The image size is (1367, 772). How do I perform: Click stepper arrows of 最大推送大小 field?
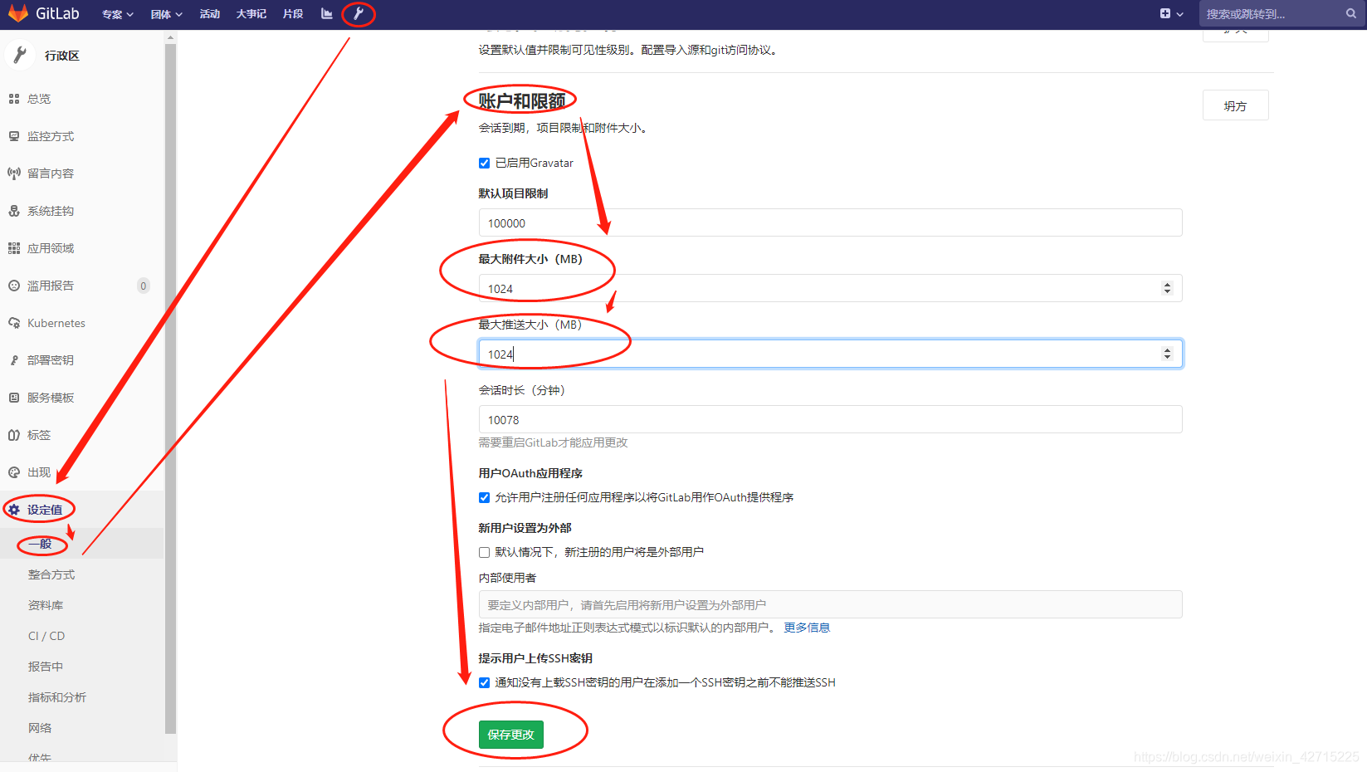(x=1167, y=354)
